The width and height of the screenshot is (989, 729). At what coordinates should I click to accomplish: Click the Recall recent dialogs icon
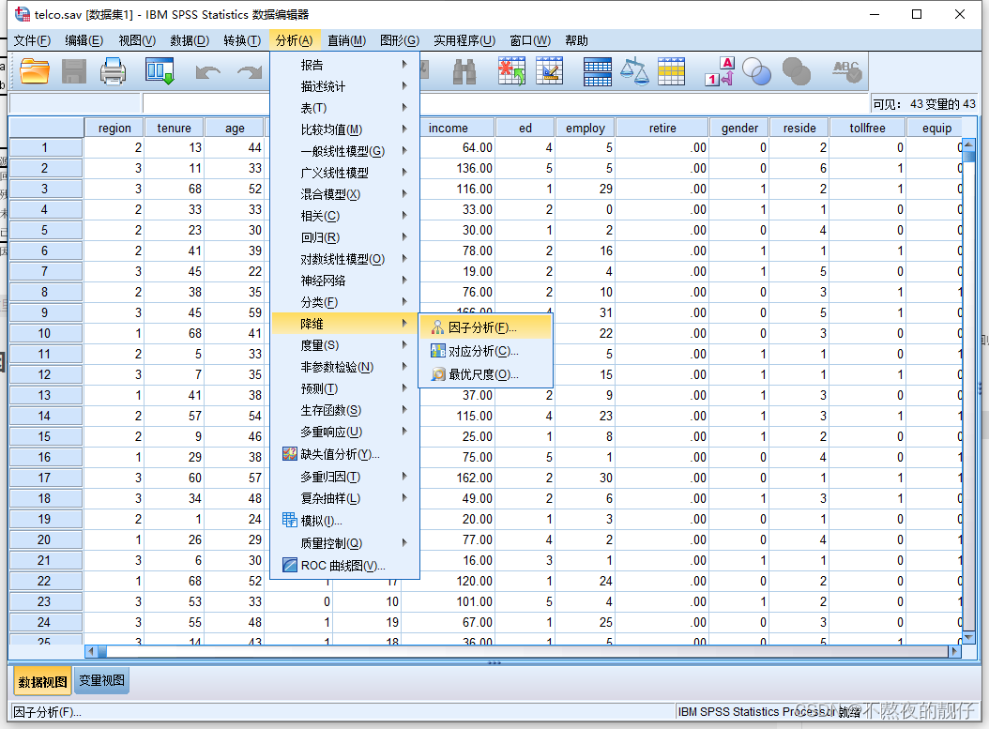(159, 71)
